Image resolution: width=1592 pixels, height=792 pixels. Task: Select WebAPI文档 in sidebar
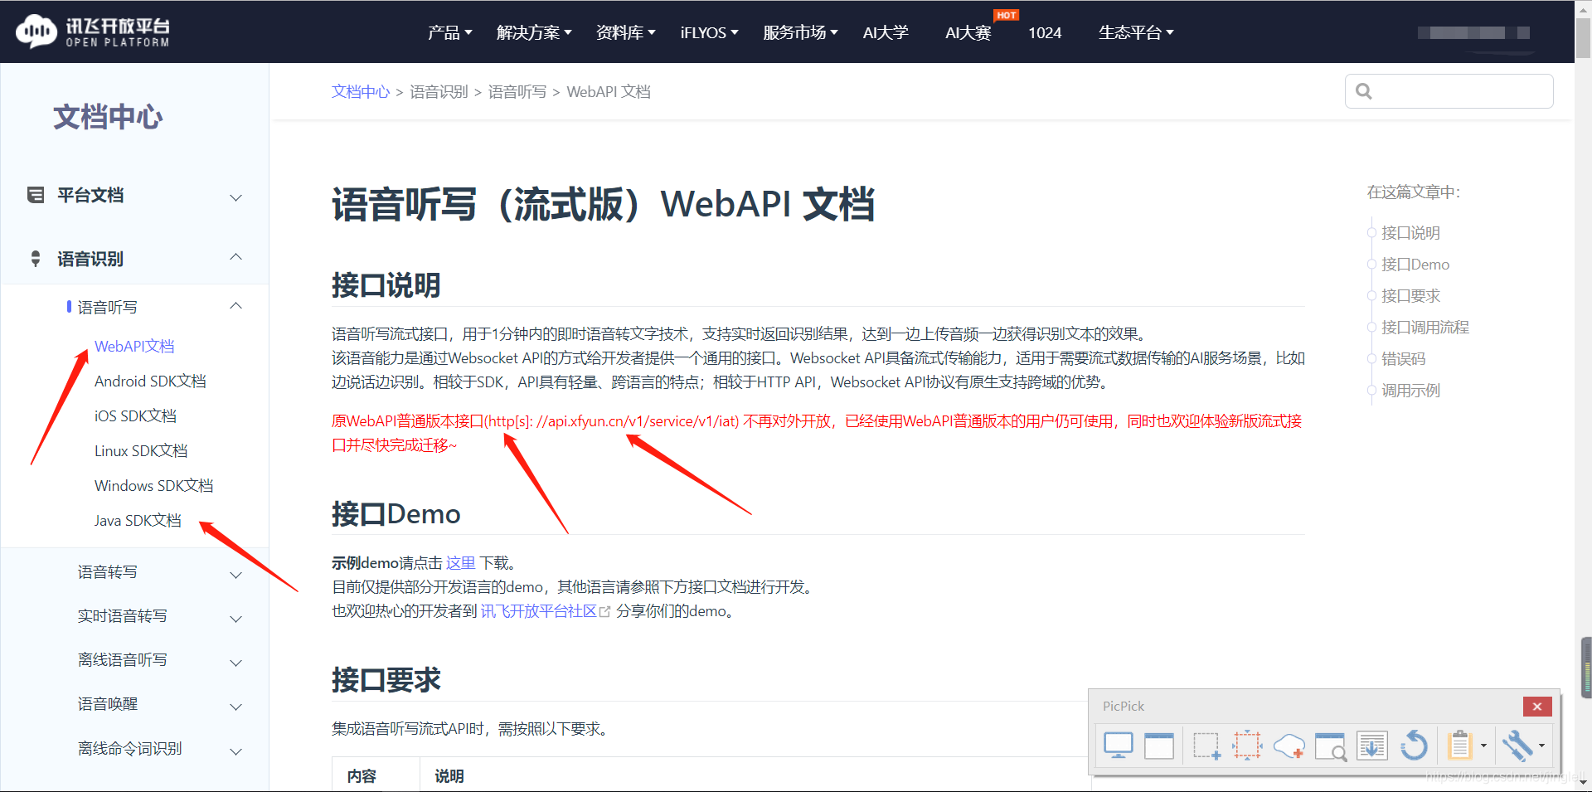click(134, 346)
